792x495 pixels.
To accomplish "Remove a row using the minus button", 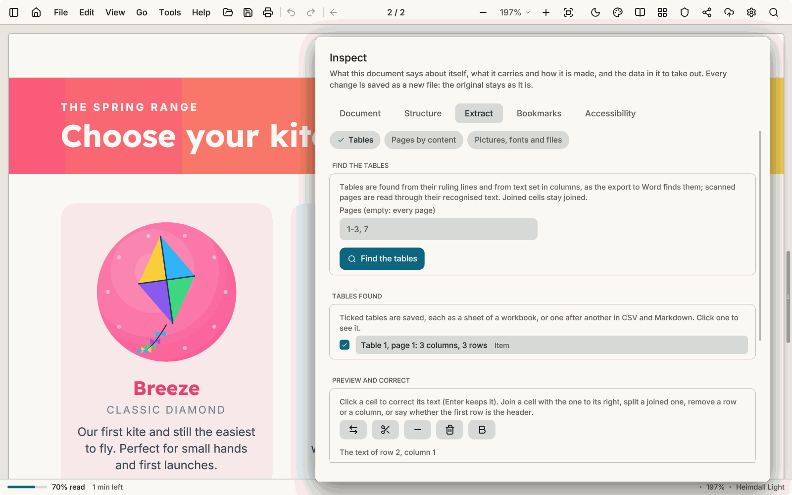I will click(417, 430).
